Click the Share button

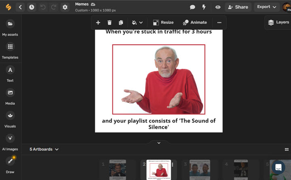[x=238, y=7]
